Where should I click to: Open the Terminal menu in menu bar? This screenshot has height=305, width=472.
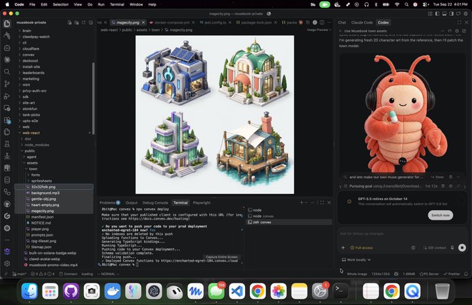[117, 5]
